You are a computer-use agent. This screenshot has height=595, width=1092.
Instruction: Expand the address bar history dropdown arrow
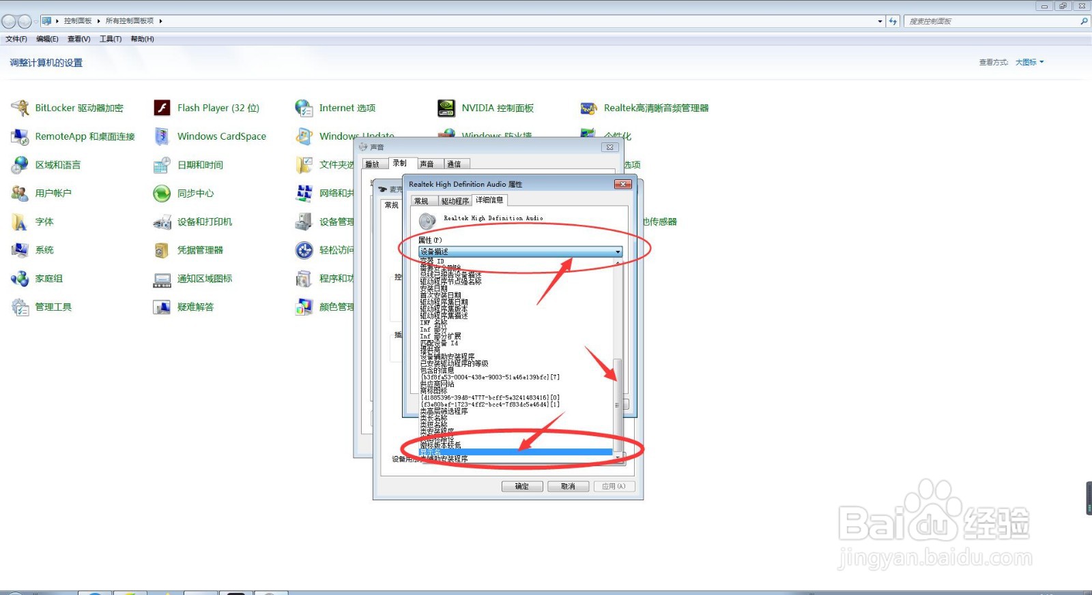(x=880, y=21)
